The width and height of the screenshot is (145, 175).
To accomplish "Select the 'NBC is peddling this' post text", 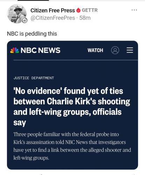I will tap(32, 34).
